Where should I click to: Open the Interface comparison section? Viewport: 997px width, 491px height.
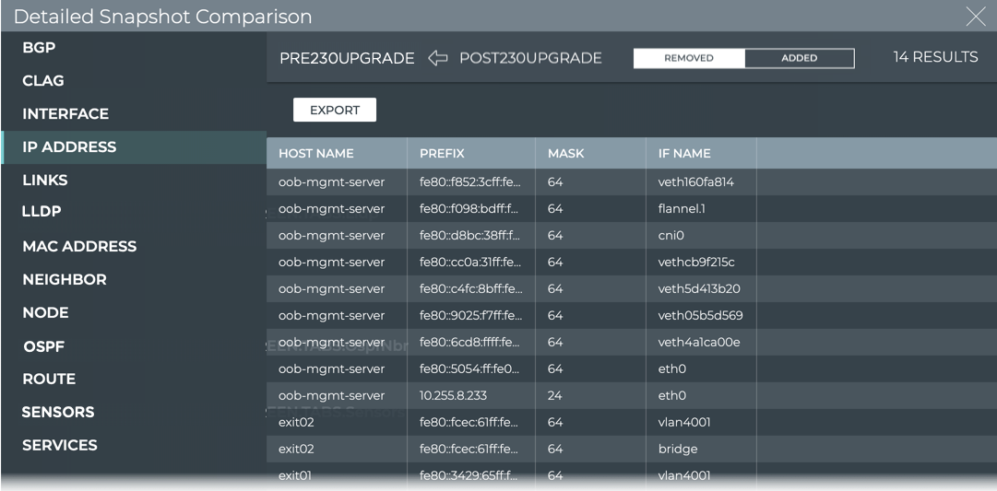coord(65,113)
